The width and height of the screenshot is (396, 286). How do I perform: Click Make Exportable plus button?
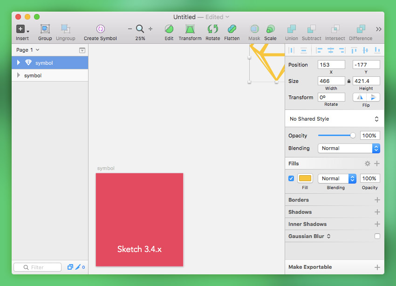[377, 267]
